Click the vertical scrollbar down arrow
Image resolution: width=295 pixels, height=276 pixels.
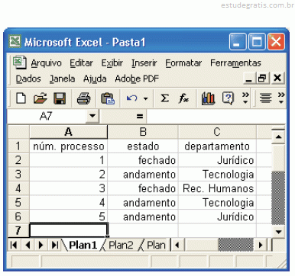coord(278,232)
